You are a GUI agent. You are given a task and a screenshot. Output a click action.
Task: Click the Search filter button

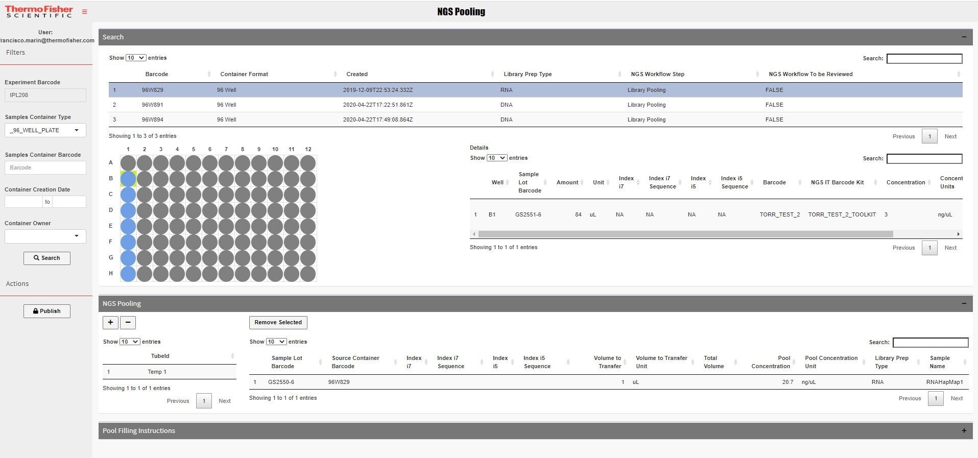tap(47, 258)
